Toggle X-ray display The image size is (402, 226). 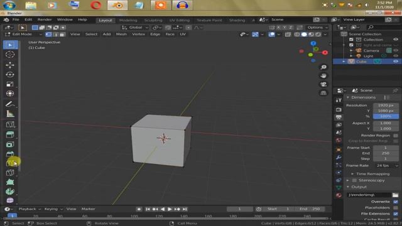coord(288,34)
